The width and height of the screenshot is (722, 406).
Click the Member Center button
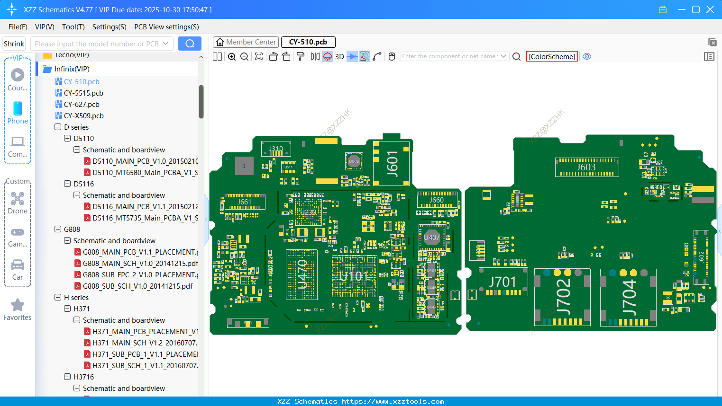(246, 42)
